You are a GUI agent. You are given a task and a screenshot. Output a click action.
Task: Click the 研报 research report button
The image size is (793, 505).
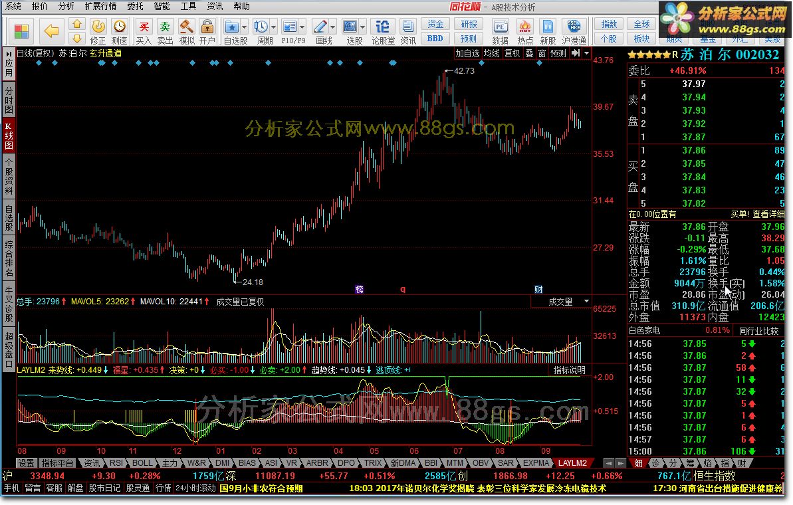tap(469, 25)
